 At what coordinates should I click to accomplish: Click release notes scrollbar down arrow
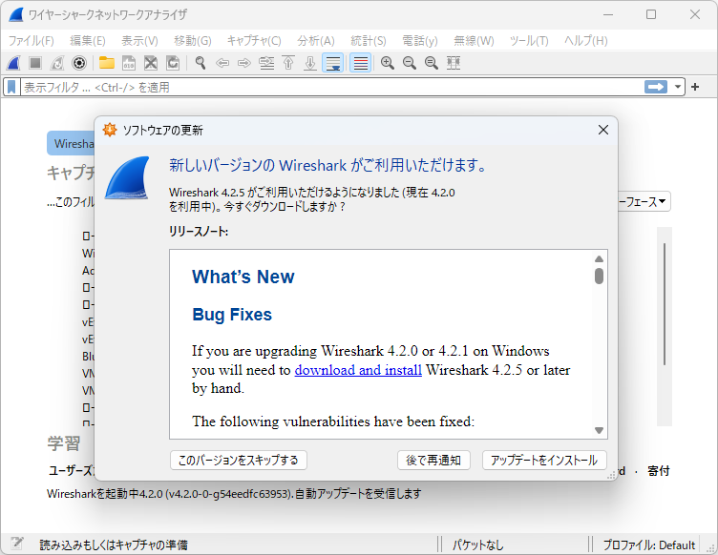click(x=599, y=430)
